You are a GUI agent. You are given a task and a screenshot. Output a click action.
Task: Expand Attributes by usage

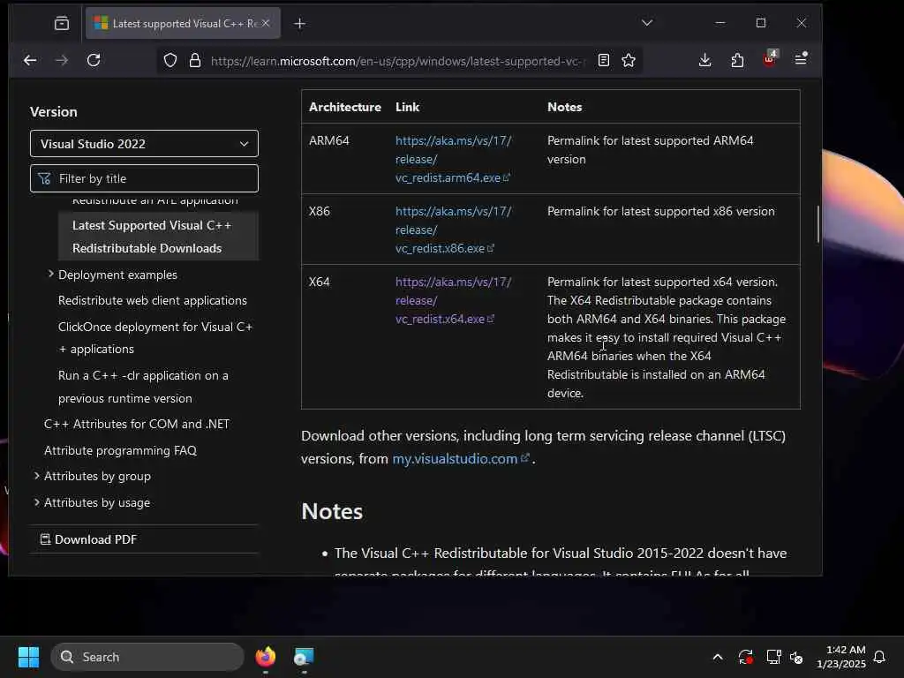point(37,502)
